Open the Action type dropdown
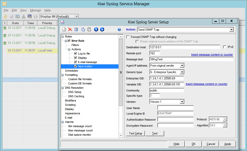This screenshot has height=151, width=247. (x=231, y=30)
